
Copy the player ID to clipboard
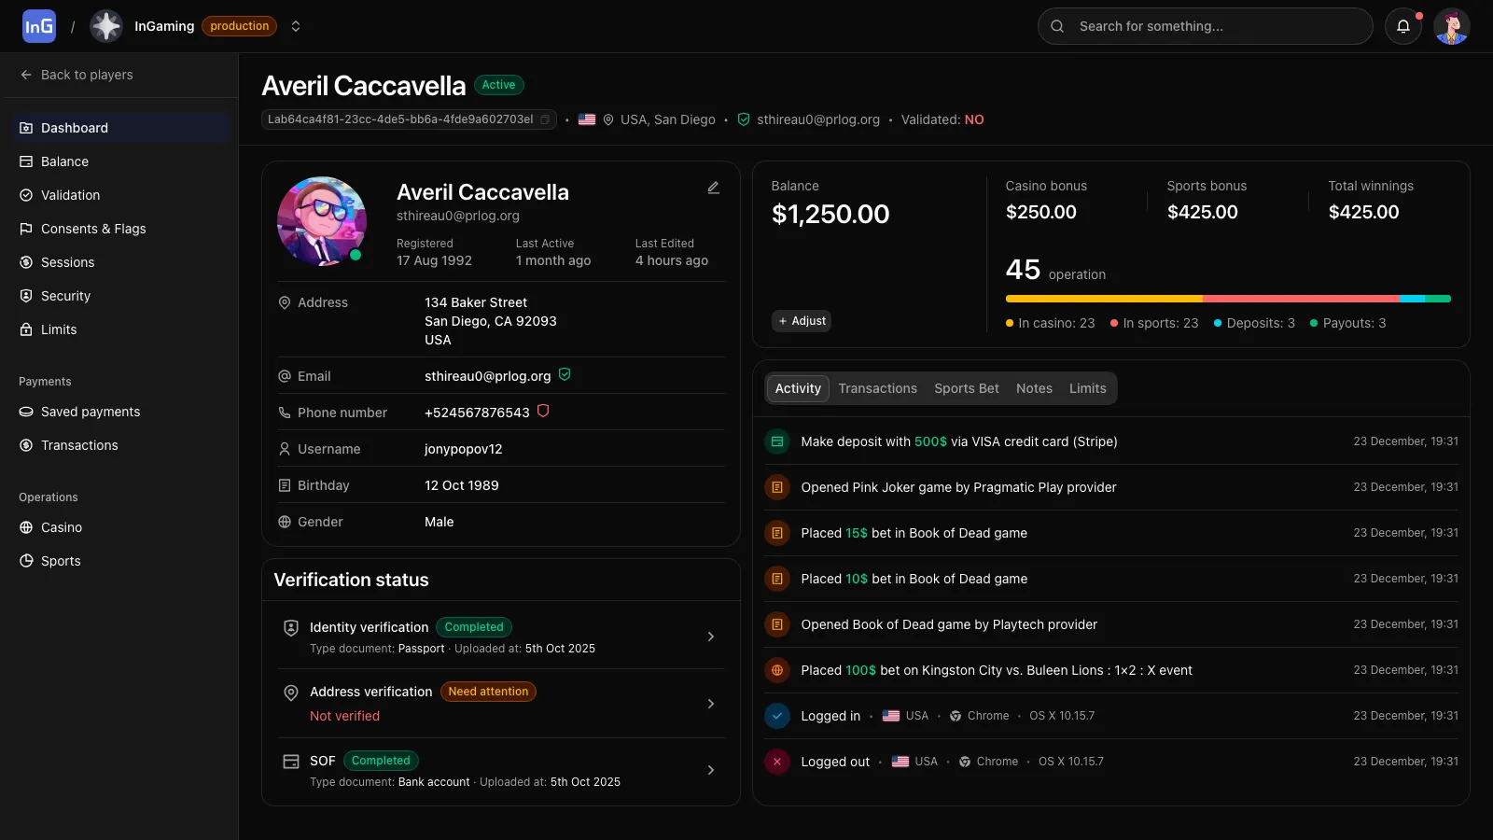[x=546, y=119]
